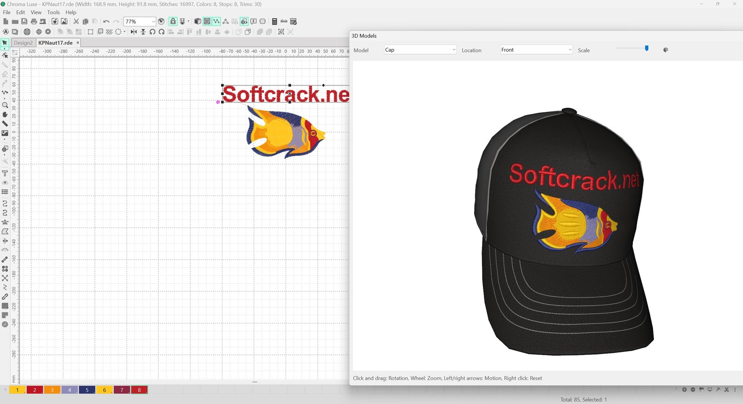Toggle the stitch points display button

(216, 21)
